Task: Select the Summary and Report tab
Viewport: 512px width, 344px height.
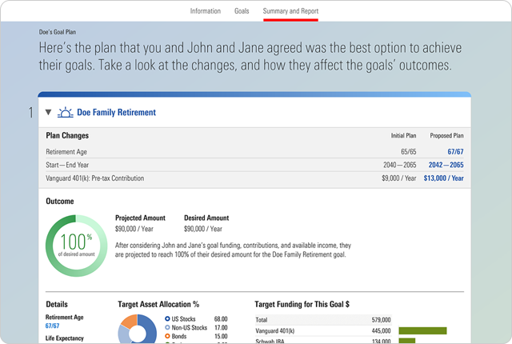Action: point(290,11)
